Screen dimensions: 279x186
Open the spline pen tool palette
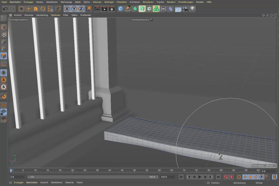(128, 9)
